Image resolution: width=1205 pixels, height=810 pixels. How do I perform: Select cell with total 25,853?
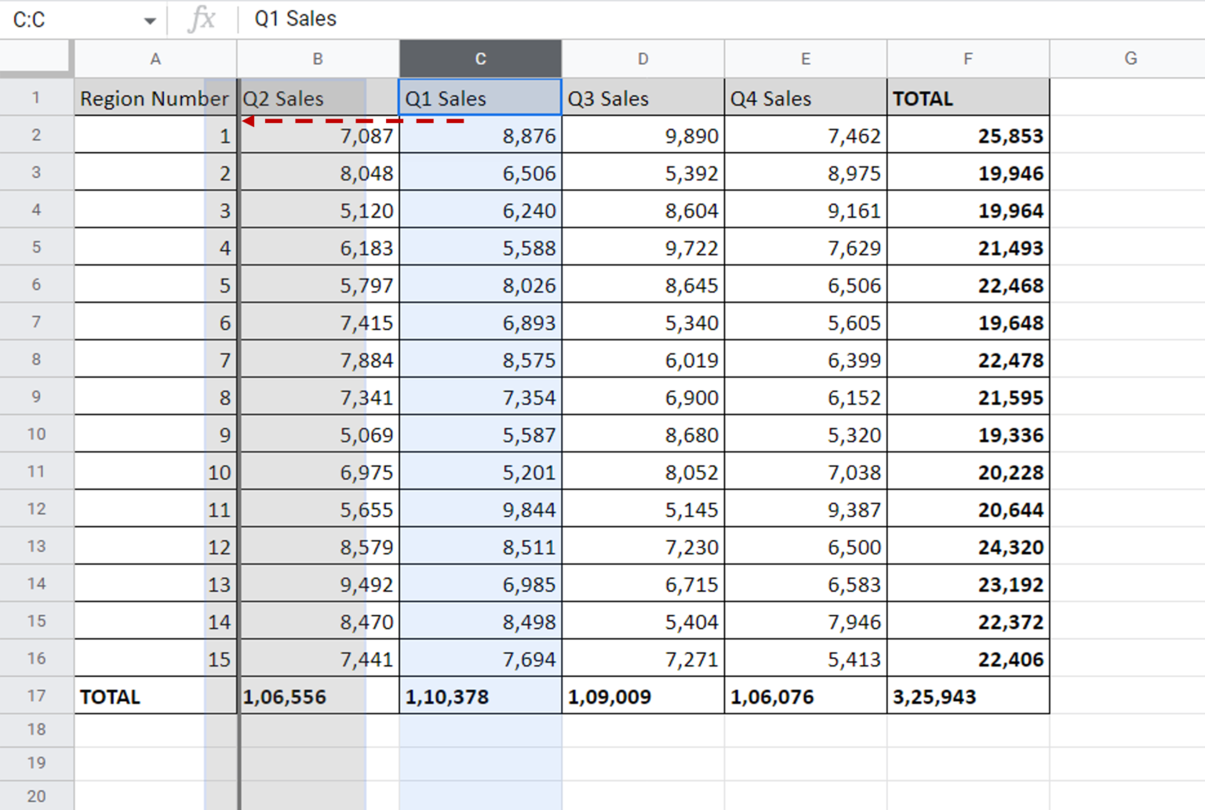click(x=968, y=135)
